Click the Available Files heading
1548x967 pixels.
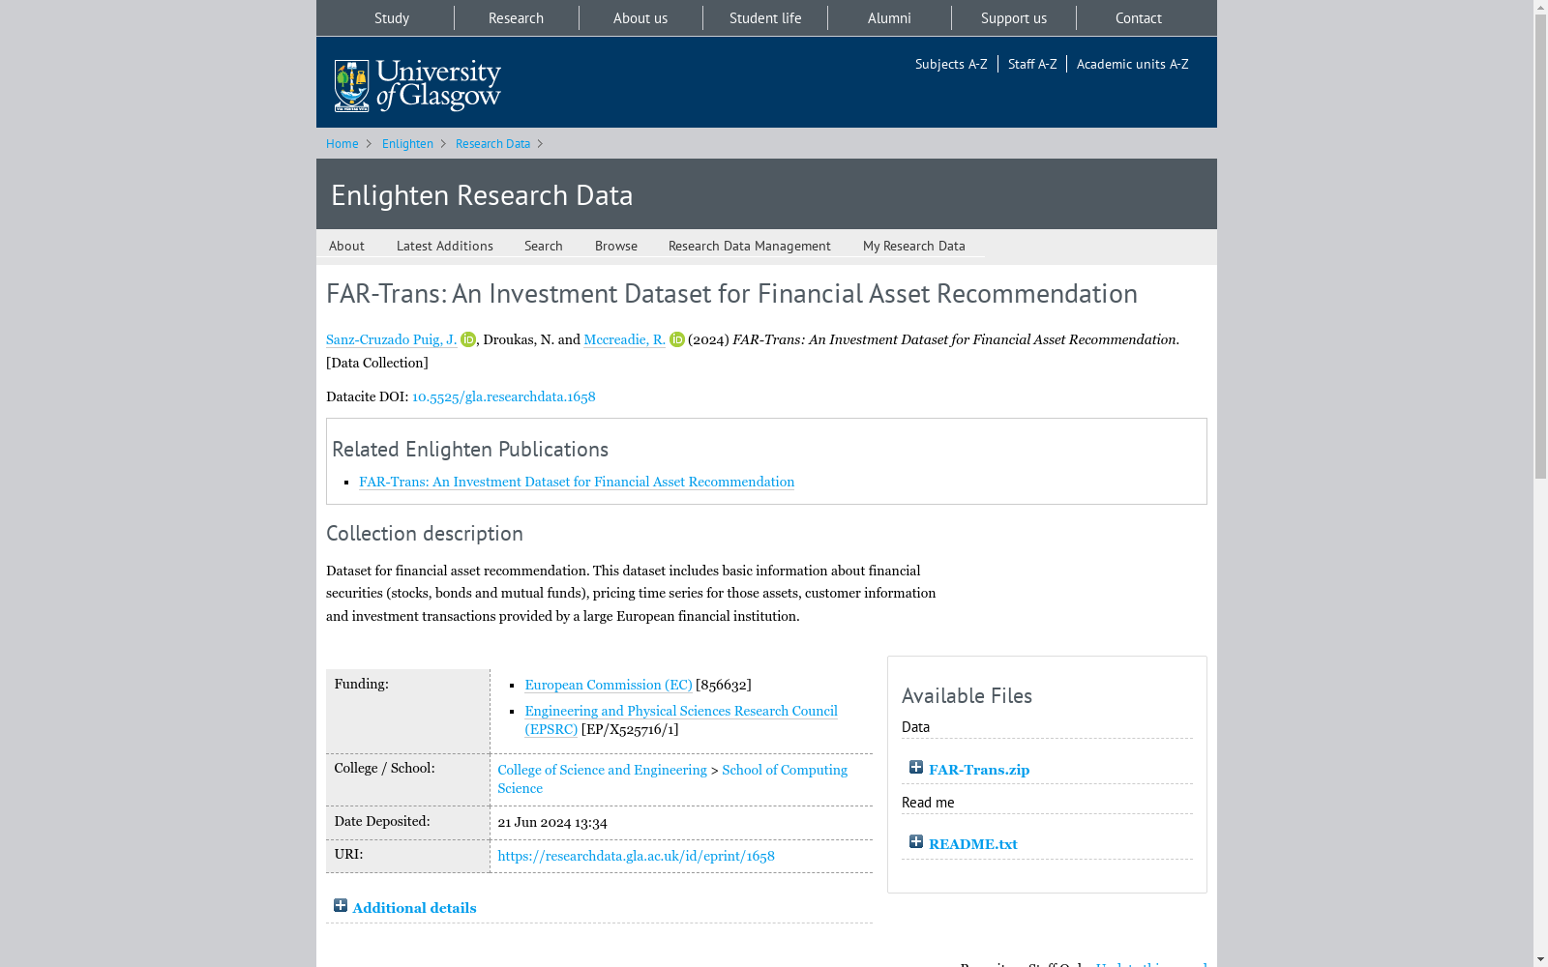(967, 696)
